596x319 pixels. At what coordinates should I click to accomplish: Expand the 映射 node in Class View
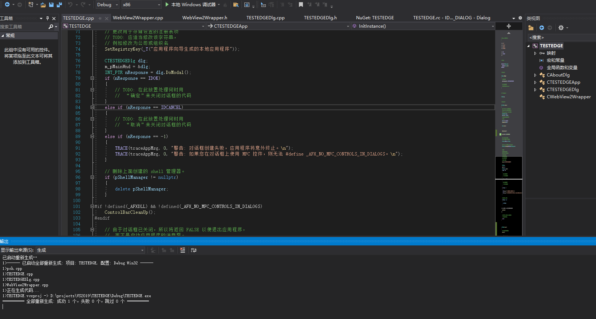535,53
